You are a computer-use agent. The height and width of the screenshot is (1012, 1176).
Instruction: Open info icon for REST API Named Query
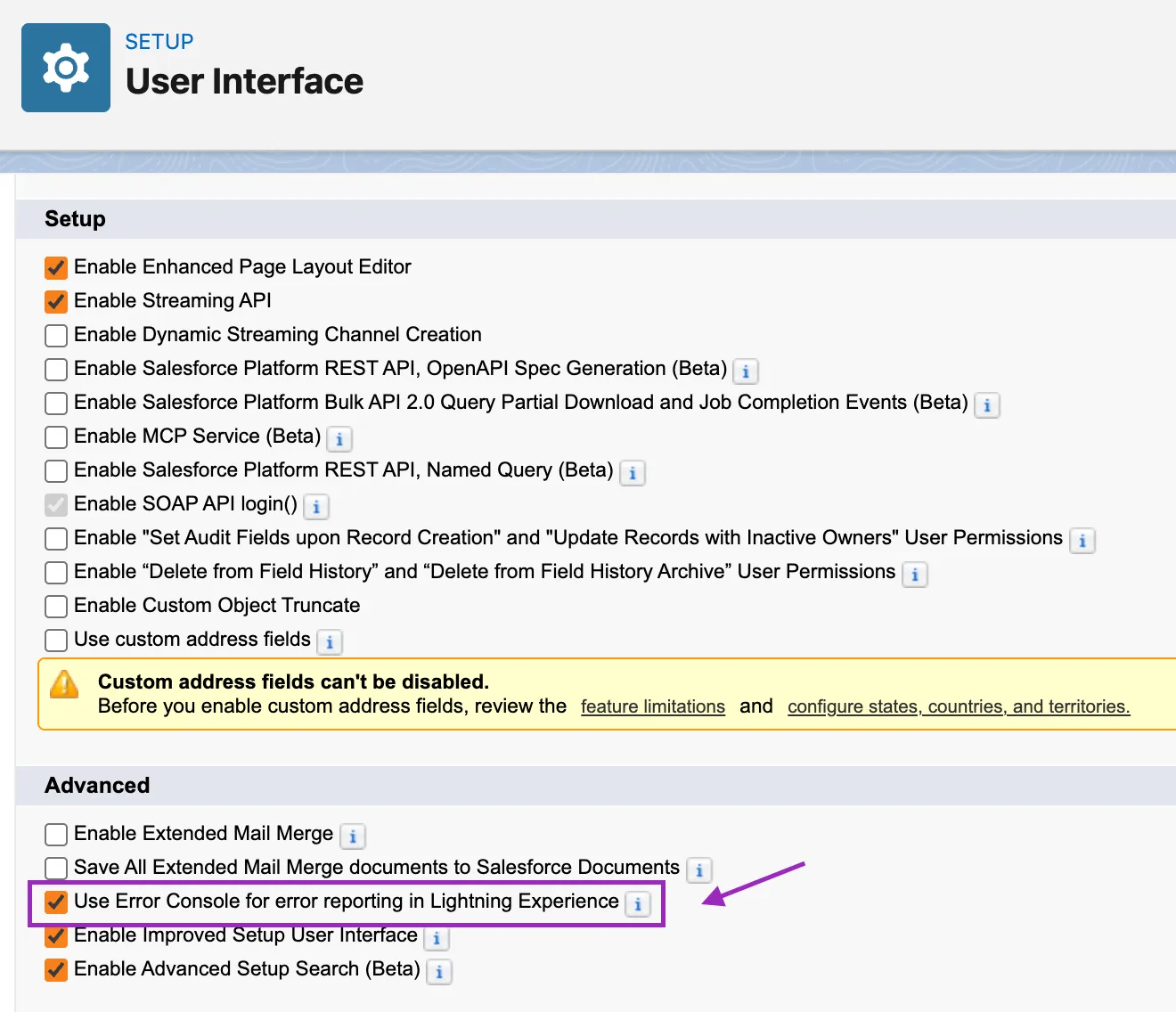pyautogui.click(x=633, y=472)
